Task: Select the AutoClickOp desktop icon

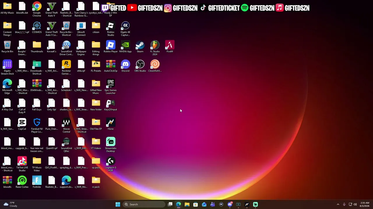Action: point(111,66)
